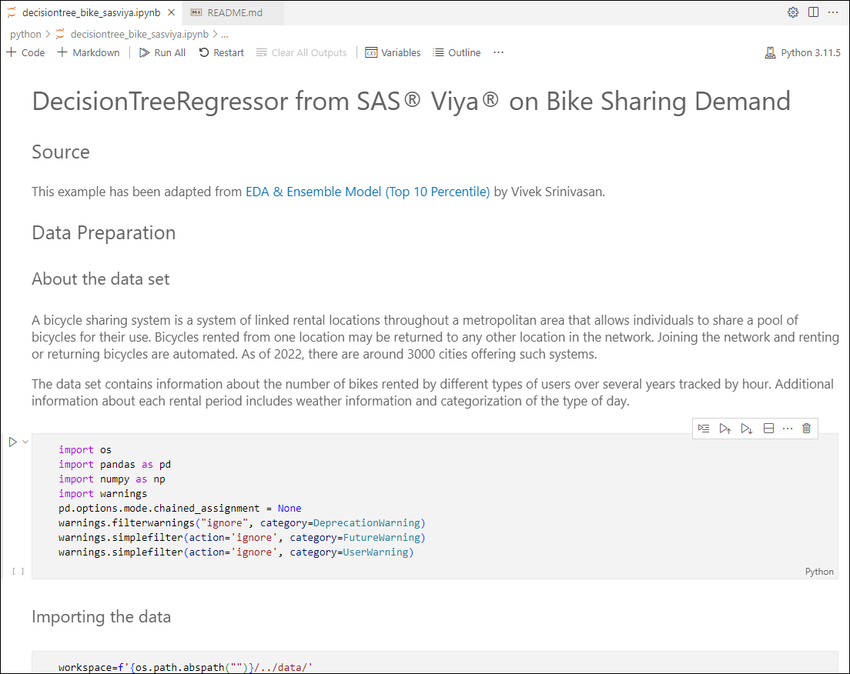Click the Data Preparation heading

click(x=103, y=232)
